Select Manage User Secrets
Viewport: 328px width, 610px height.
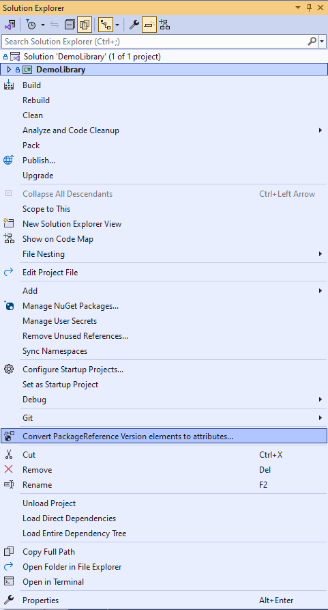click(164, 321)
